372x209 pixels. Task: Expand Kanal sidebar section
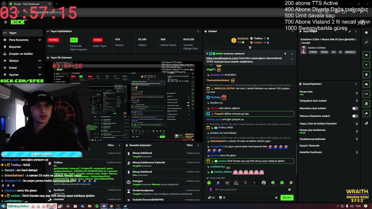coord(40,68)
